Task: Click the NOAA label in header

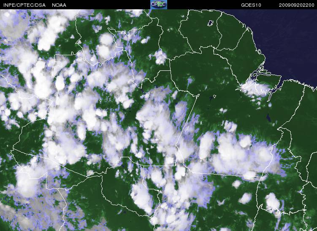Action: (59, 5)
